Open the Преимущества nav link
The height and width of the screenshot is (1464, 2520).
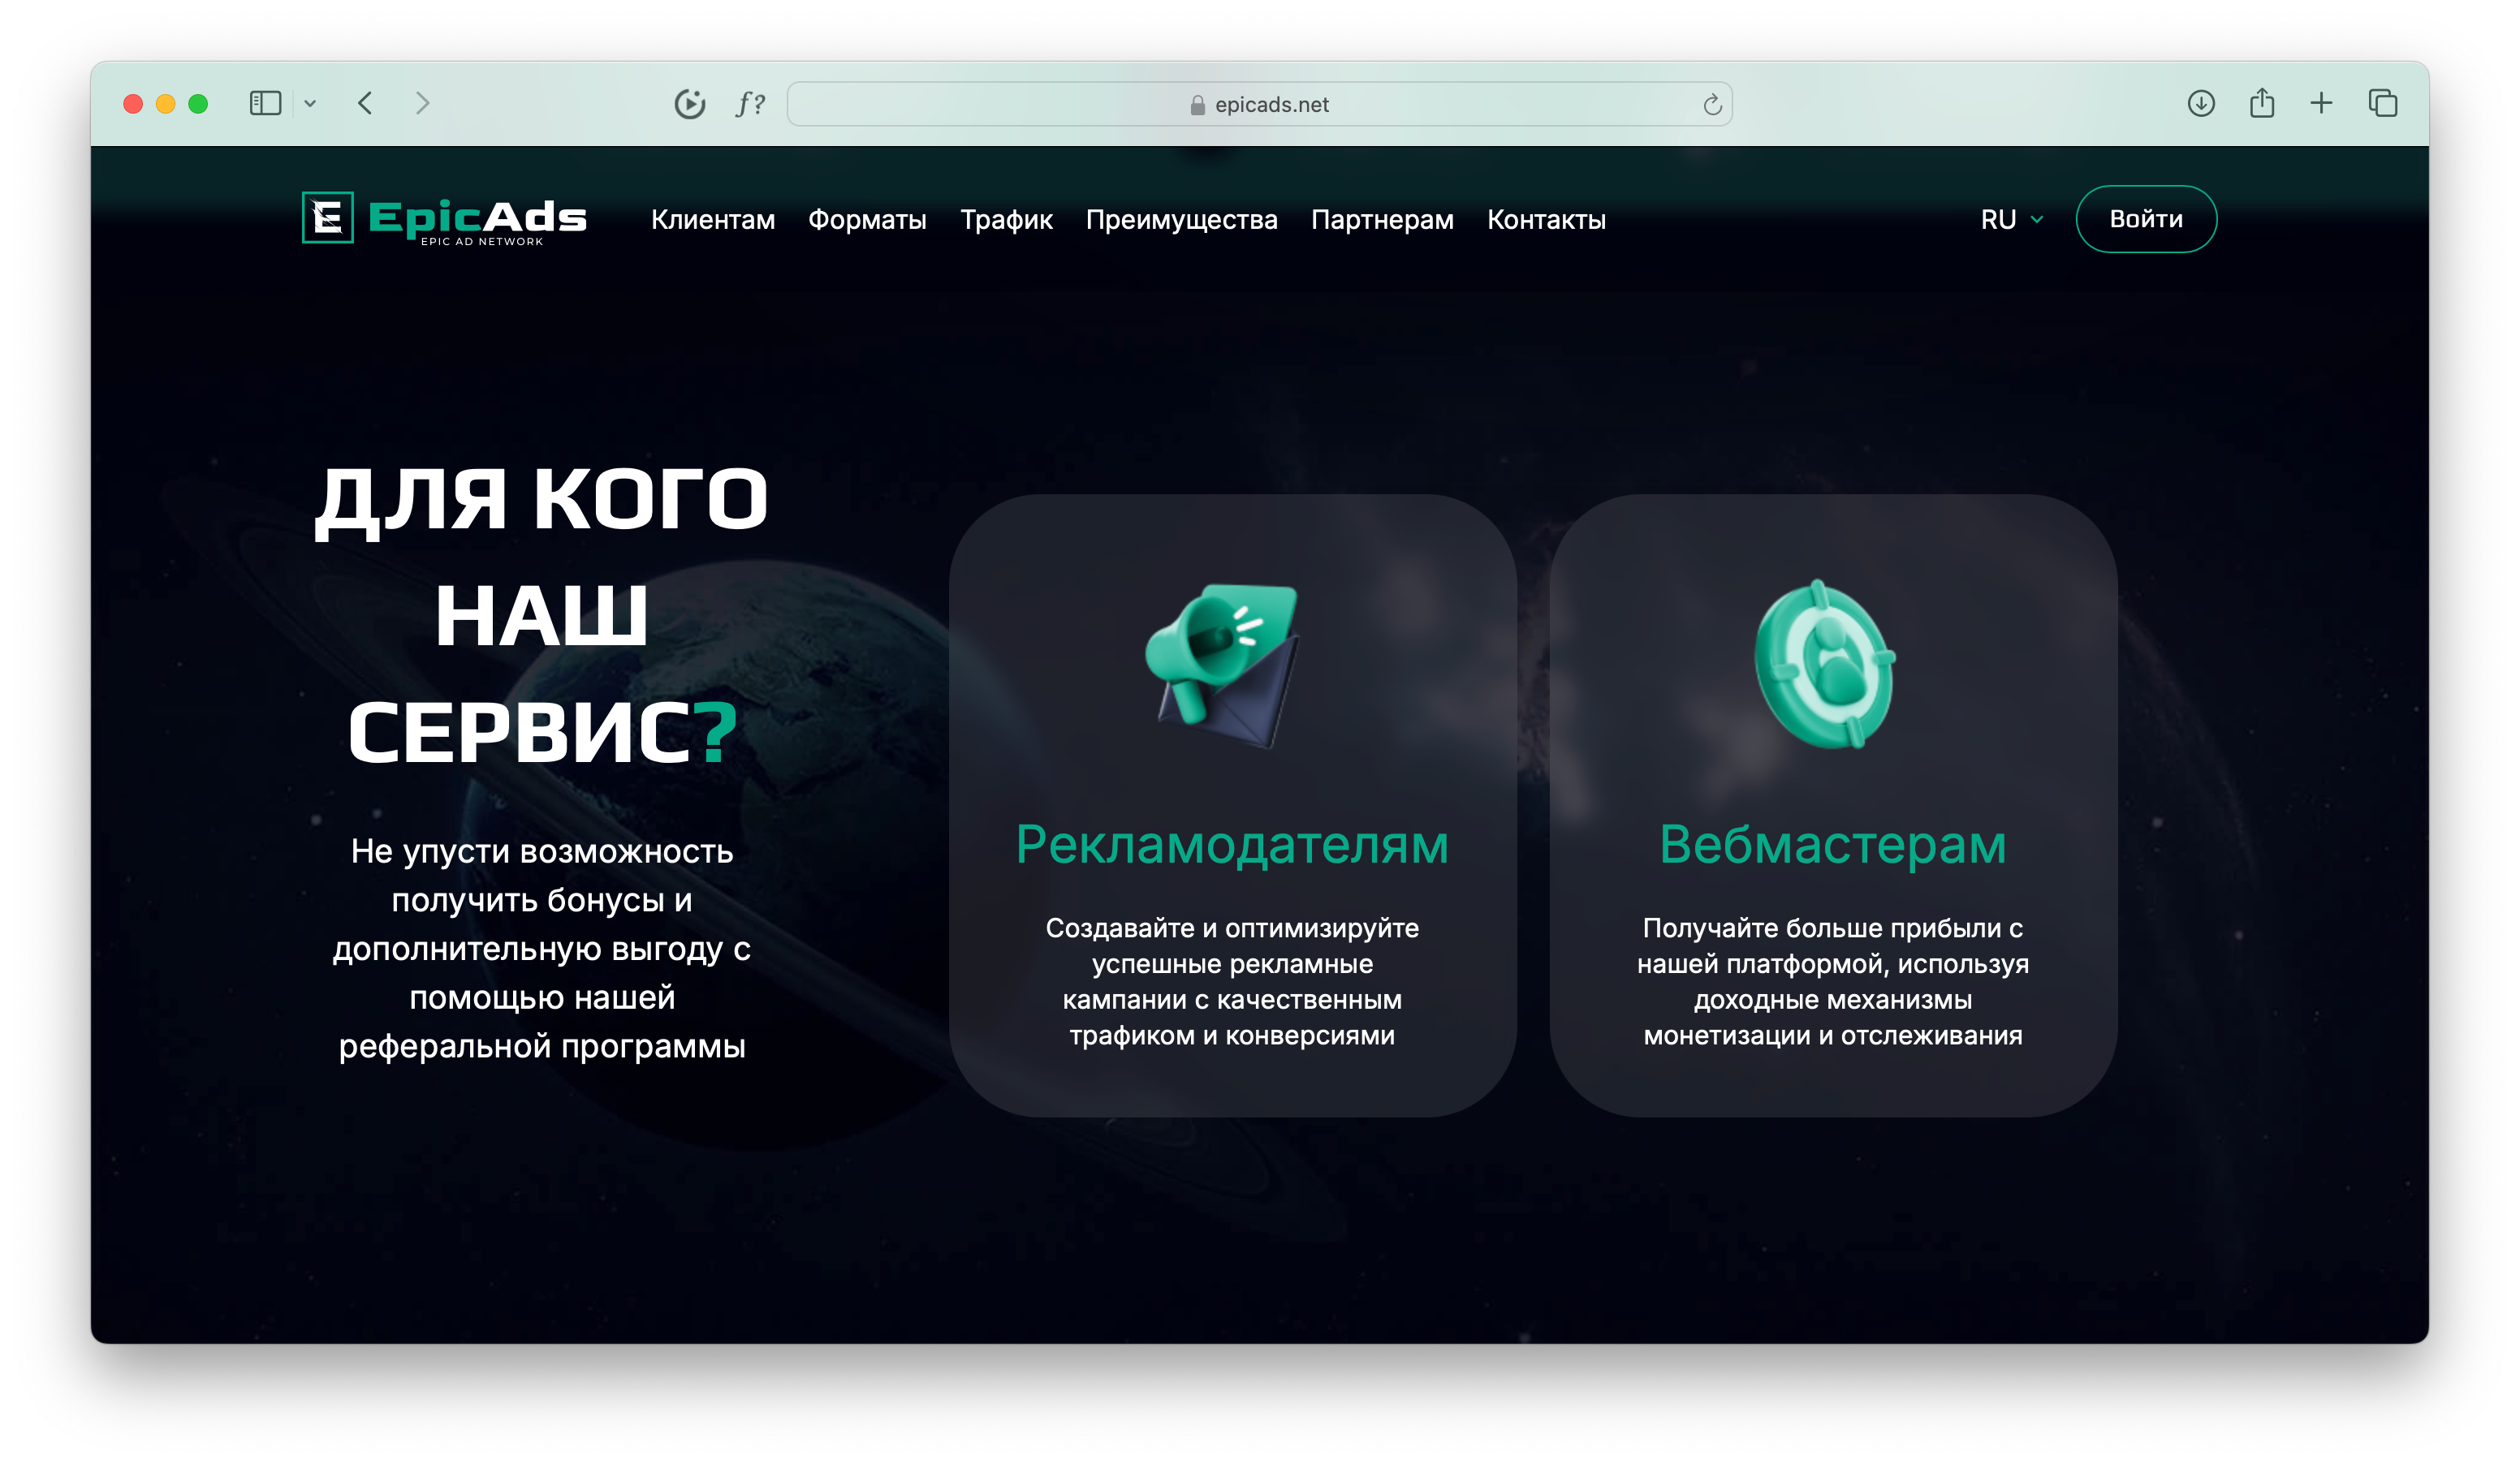[x=1181, y=219]
